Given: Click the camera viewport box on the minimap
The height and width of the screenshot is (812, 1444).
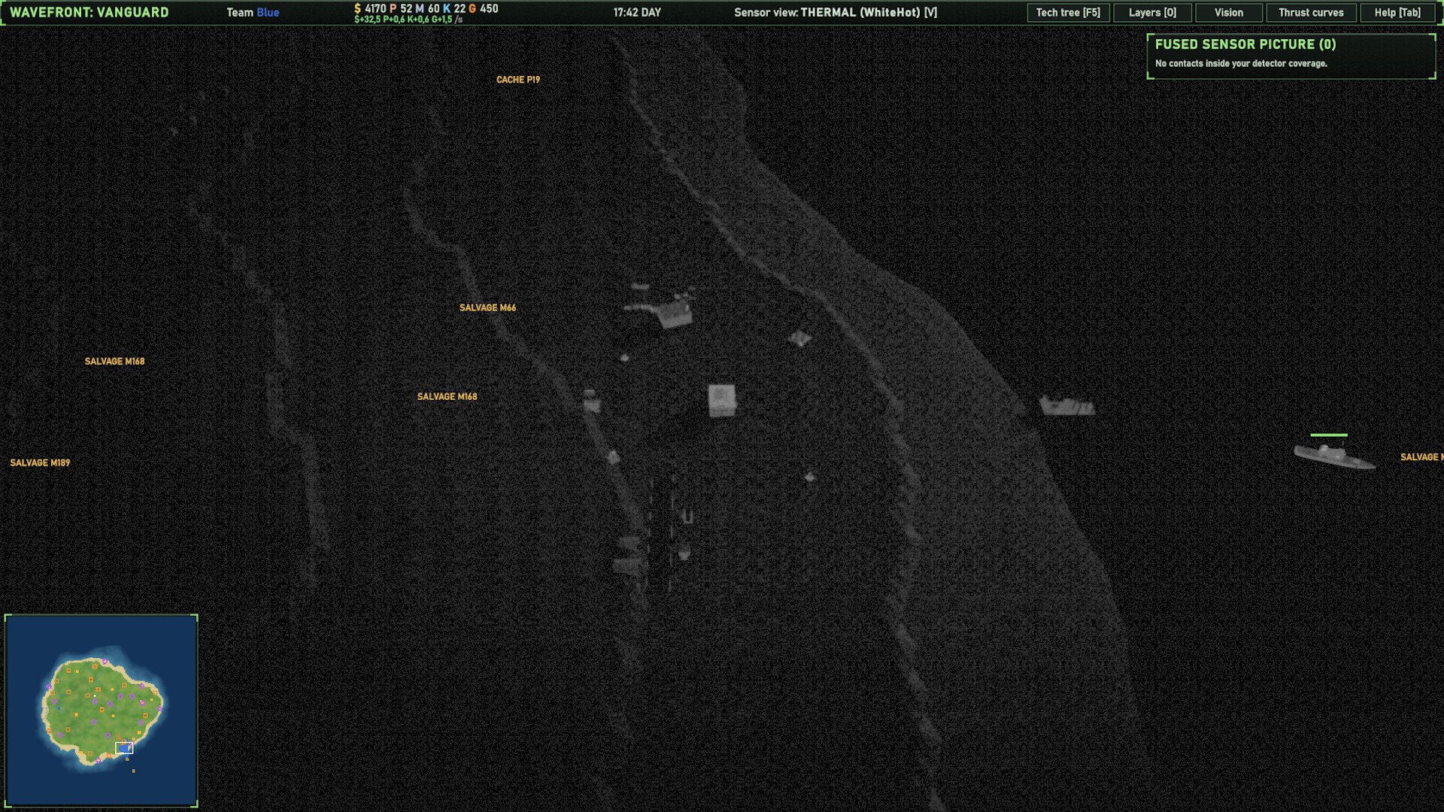Looking at the screenshot, I should [x=124, y=747].
